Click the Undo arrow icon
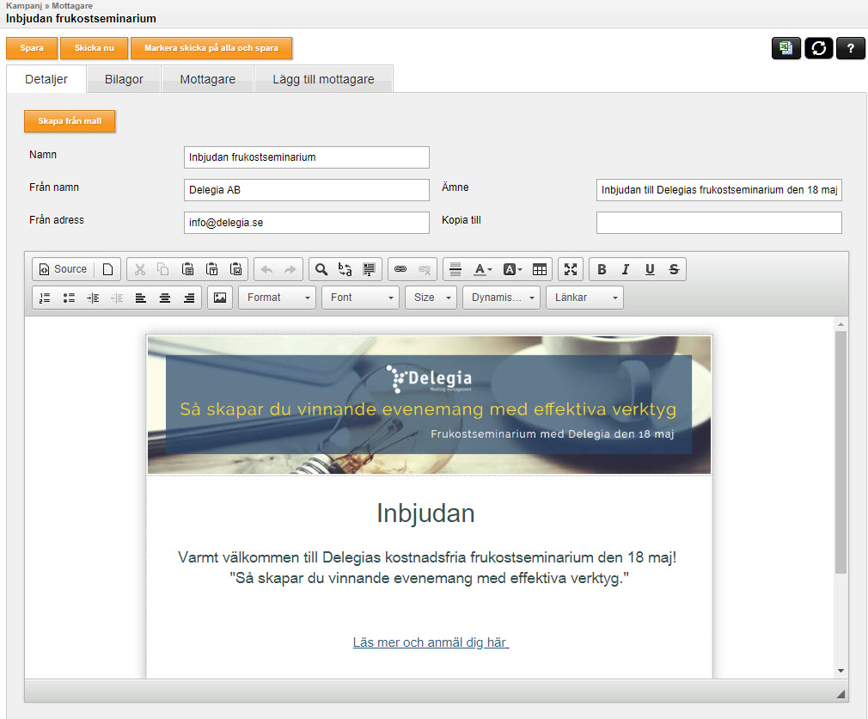Image resolution: width=868 pixels, height=719 pixels. pyautogui.click(x=266, y=269)
